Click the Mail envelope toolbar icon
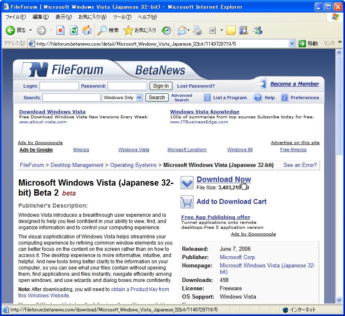This screenshot has width=345, height=316. coord(182,30)
